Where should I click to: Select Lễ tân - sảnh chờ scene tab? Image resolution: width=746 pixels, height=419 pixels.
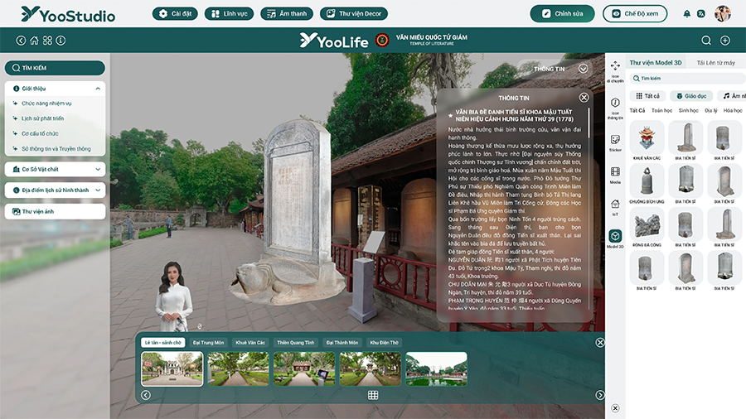click(x=162, y=343)
